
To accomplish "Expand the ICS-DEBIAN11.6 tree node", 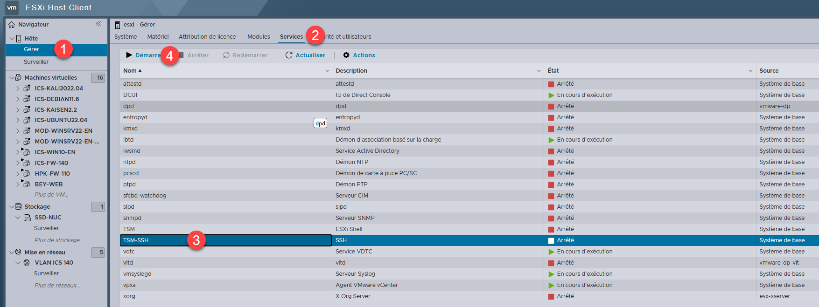I will click(x=18, y=99).
